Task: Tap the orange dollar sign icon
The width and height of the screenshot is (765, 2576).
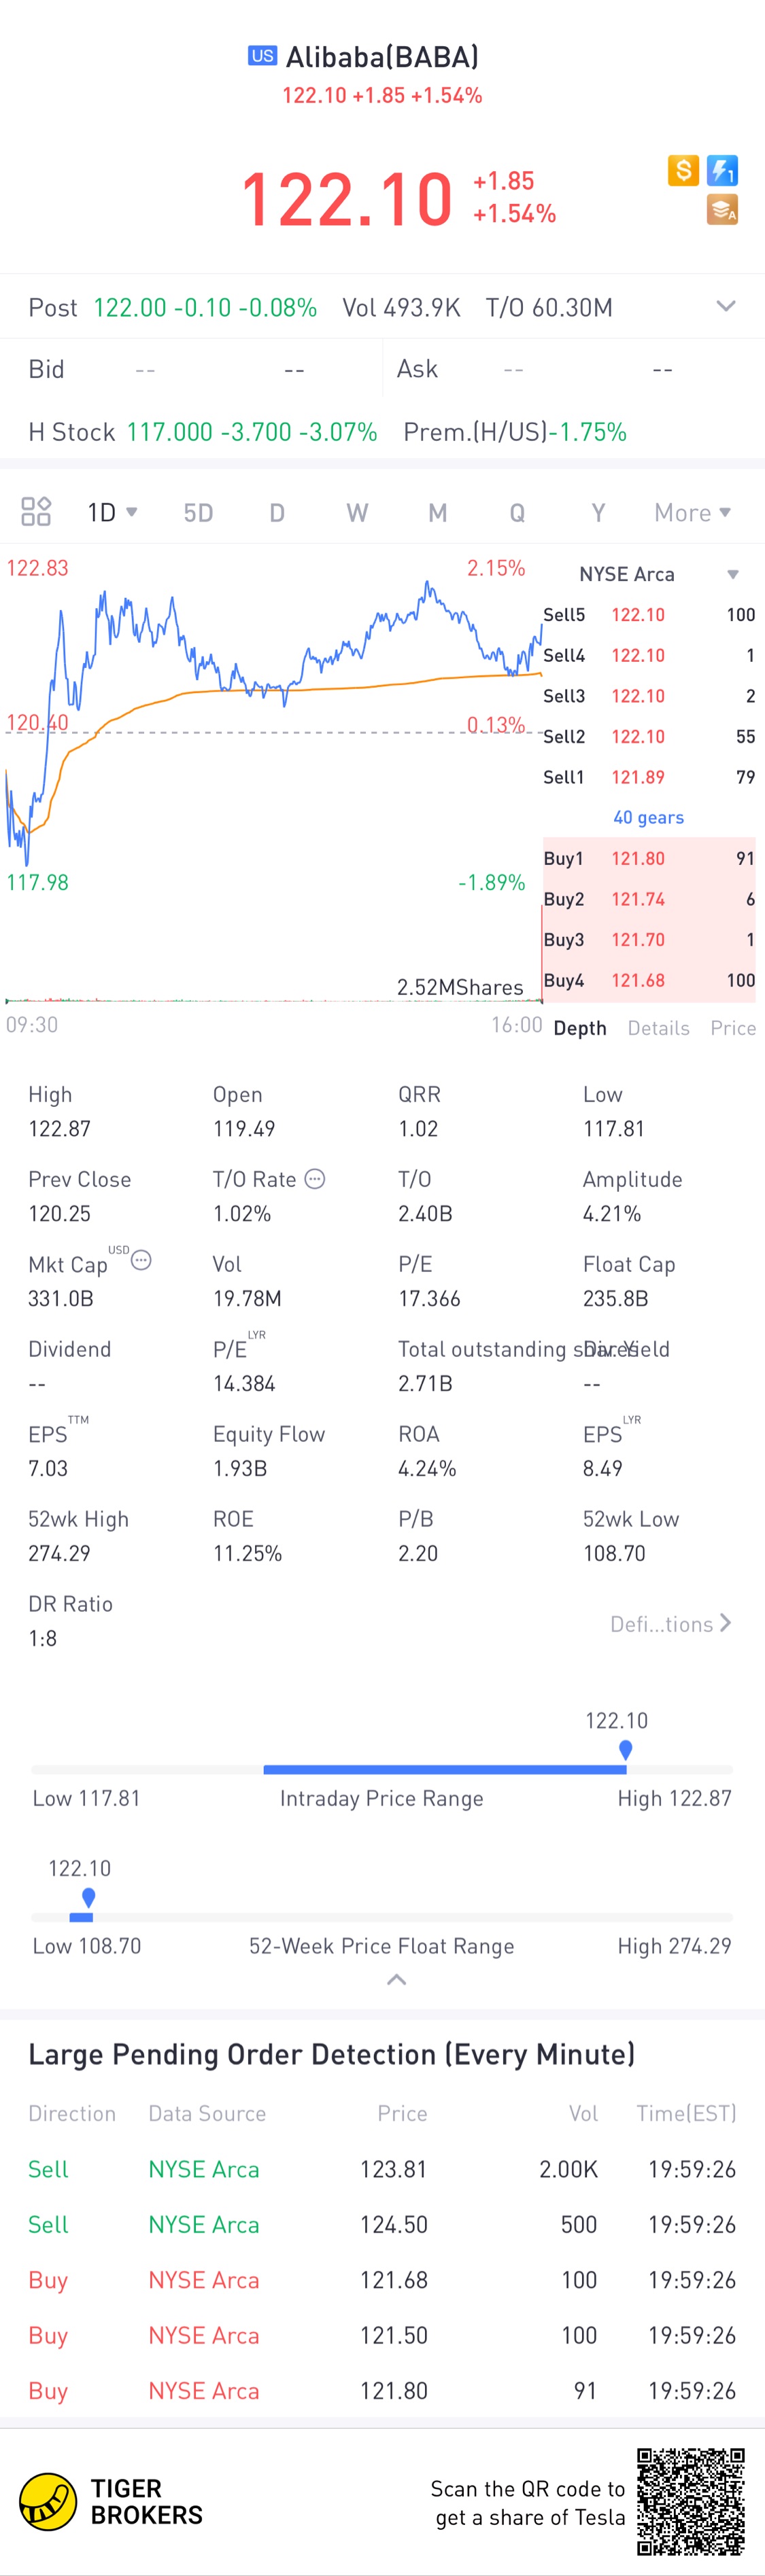Action: tap(683, 170)
